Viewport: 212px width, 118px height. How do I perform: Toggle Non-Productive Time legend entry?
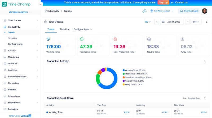pos(137,77)
